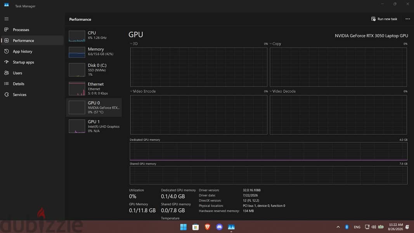Screen dimensions: 414x233
Task: Open the notifications bell icon
Action: [x=407, y=227]
